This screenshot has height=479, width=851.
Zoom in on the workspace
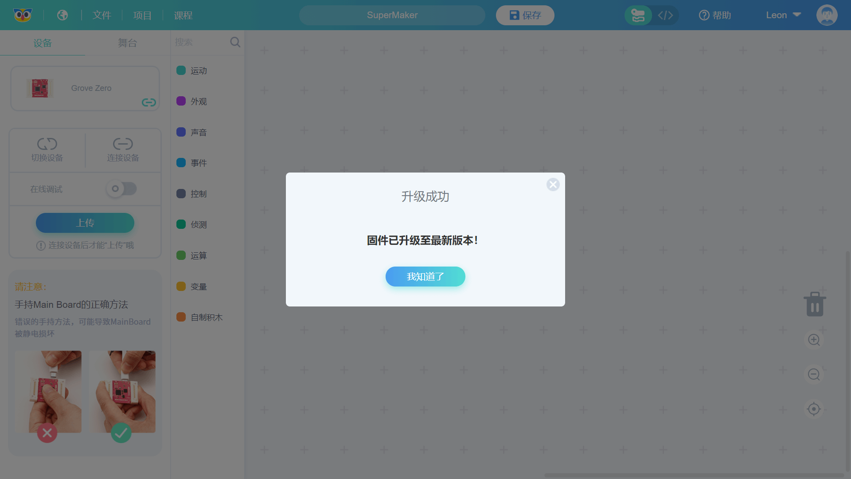pos(814,340)
